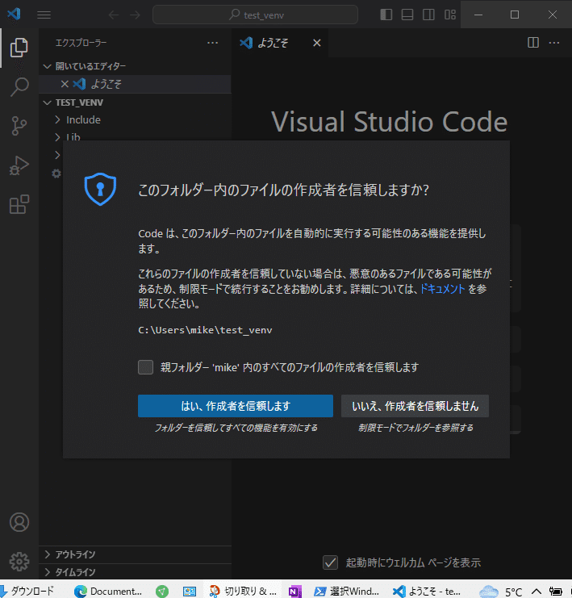Toggle 起動時にウェルカム ページを表示 checkbox
The width and height of the screenshot is (572, 598).
pos(330,562)
